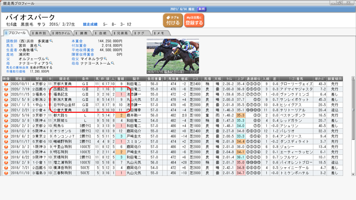
Task: Open video icon for the 2021/2/21 小倉大賞典 row
Action: (x=6, y=110)
